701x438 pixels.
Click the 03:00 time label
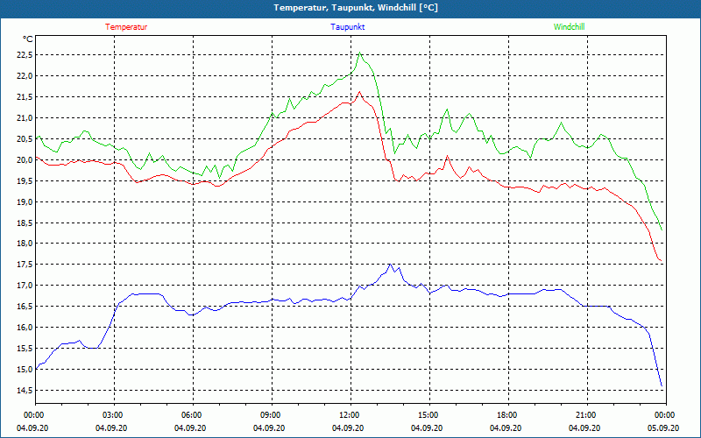pos(115,415)
